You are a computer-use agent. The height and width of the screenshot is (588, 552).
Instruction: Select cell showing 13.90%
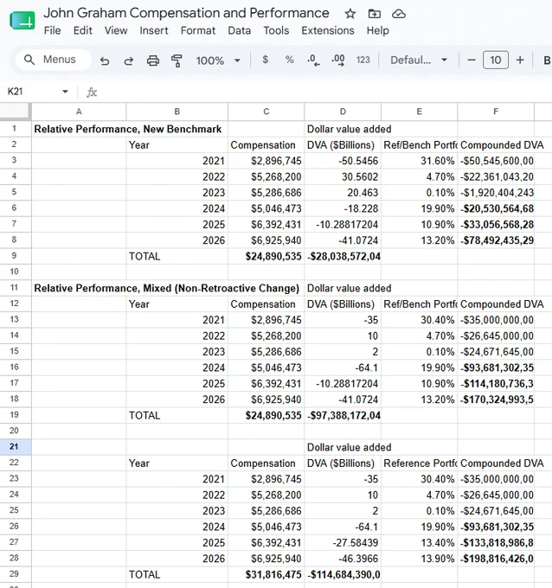[419, 559]
